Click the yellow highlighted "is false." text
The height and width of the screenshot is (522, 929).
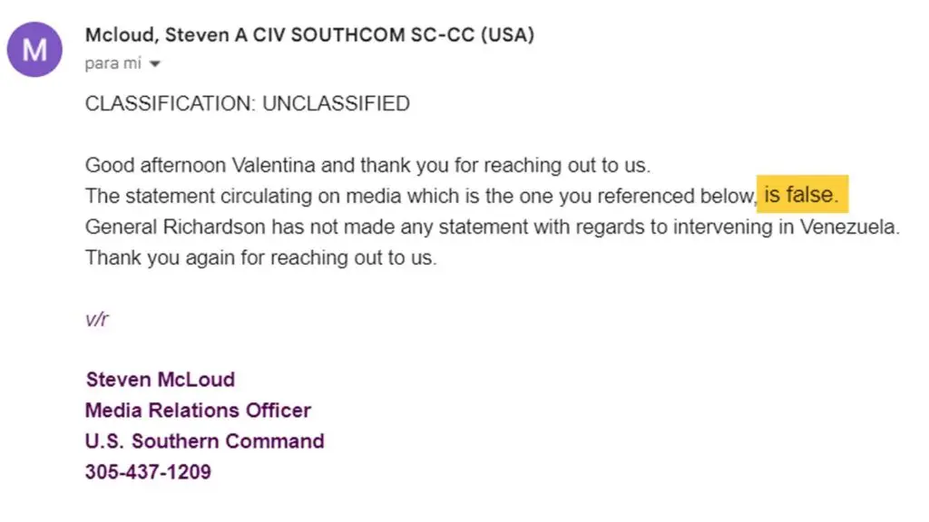pyautogui.click(x=802, y=194)
